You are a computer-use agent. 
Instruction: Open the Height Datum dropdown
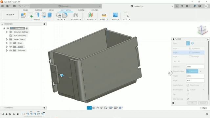tap(195, 85)
